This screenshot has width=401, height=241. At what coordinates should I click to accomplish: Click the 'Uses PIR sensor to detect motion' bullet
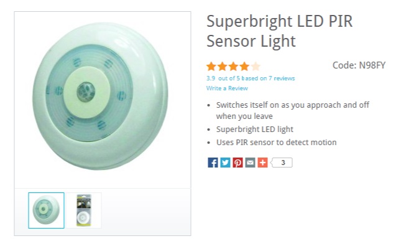click(x=277, y=142)
